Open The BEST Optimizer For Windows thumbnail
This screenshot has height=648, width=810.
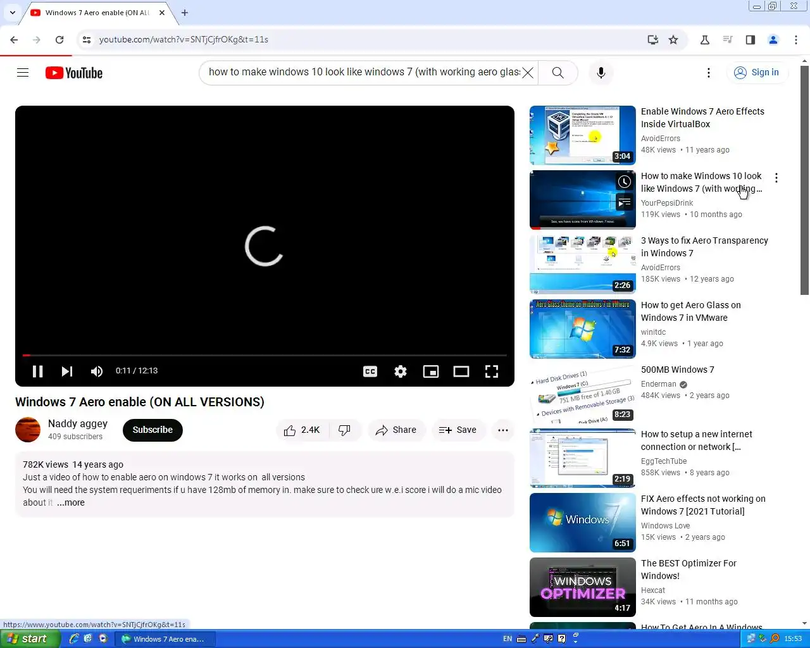pos(583,587)
